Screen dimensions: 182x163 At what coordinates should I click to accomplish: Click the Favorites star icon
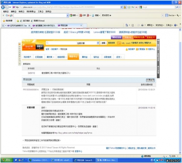(x=4, y=21)
